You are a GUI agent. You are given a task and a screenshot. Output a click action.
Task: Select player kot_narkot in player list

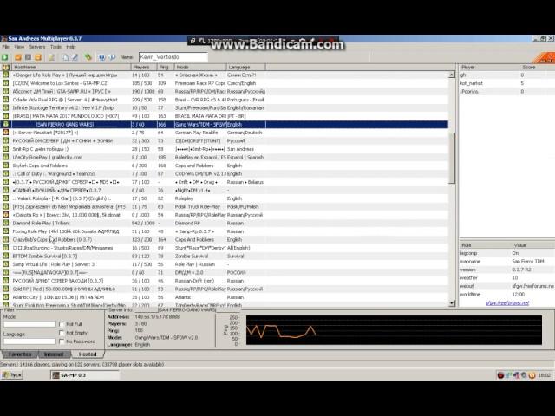(506, 83)
